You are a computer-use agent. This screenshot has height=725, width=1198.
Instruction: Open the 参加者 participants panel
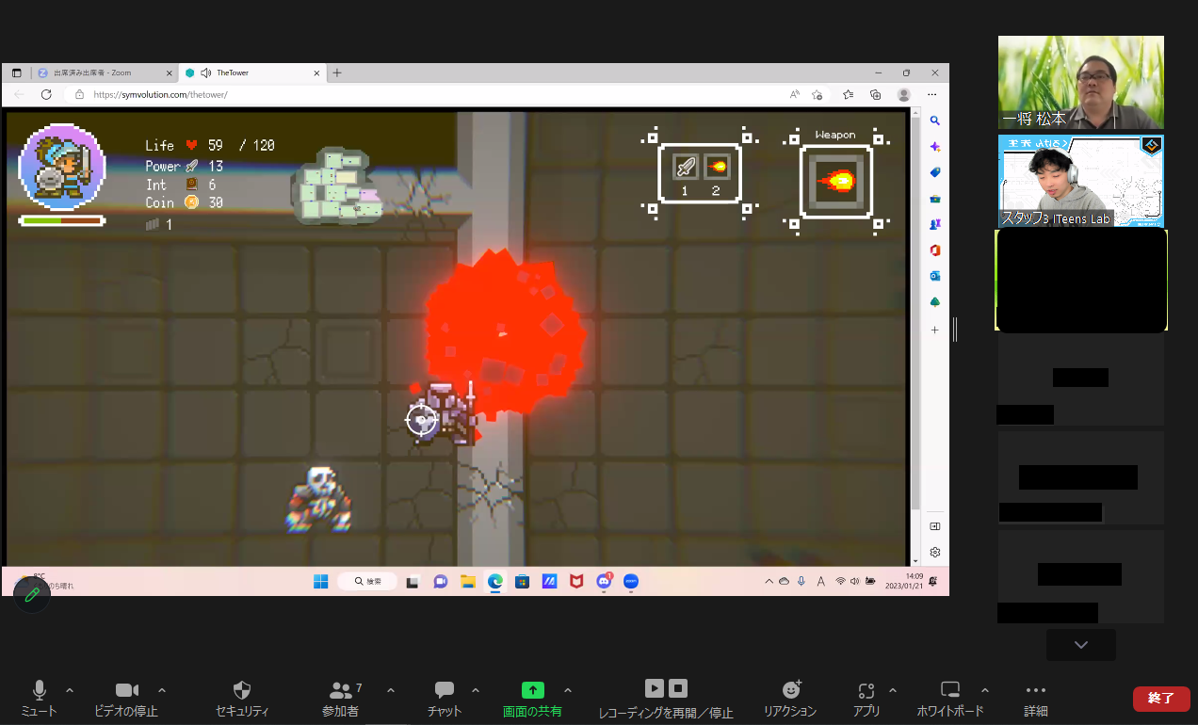pyautogui.click(x=341, y=700)
